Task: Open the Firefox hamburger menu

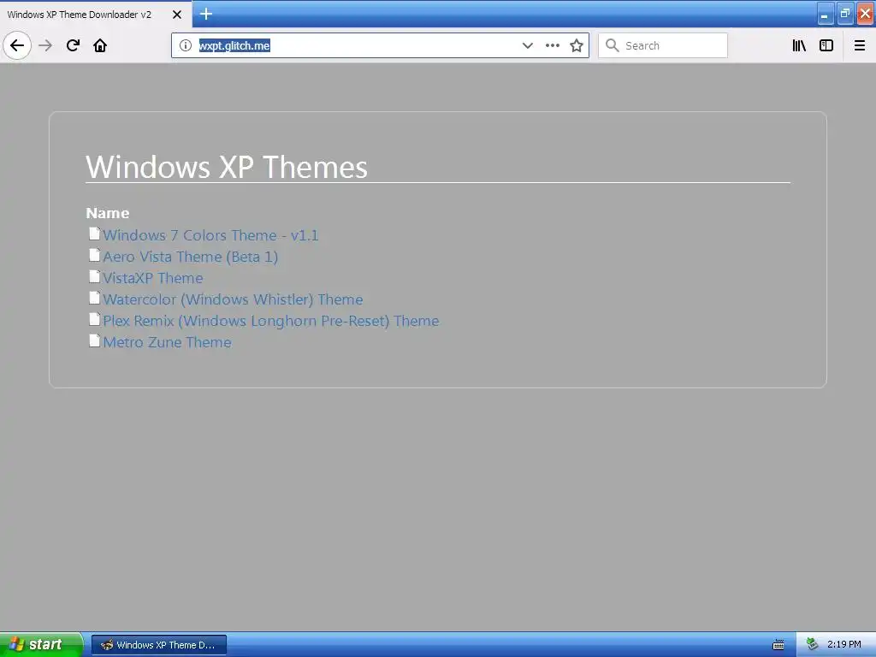Action: click(x=860, y=45)
